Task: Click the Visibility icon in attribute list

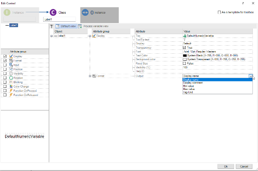Action: click(11, 73)
